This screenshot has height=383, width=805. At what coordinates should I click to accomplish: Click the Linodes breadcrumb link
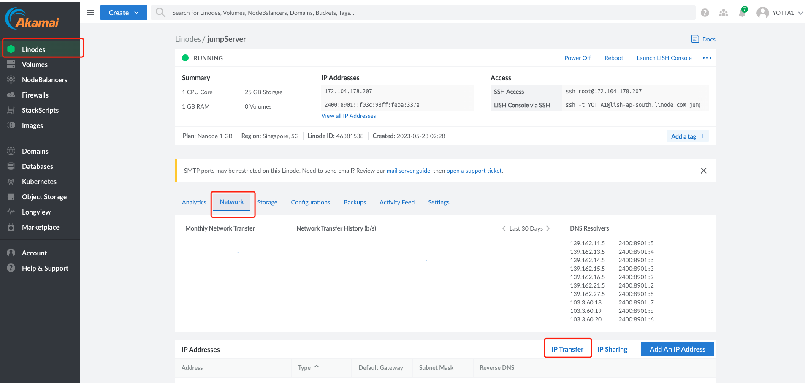click(x=188, y=39)
